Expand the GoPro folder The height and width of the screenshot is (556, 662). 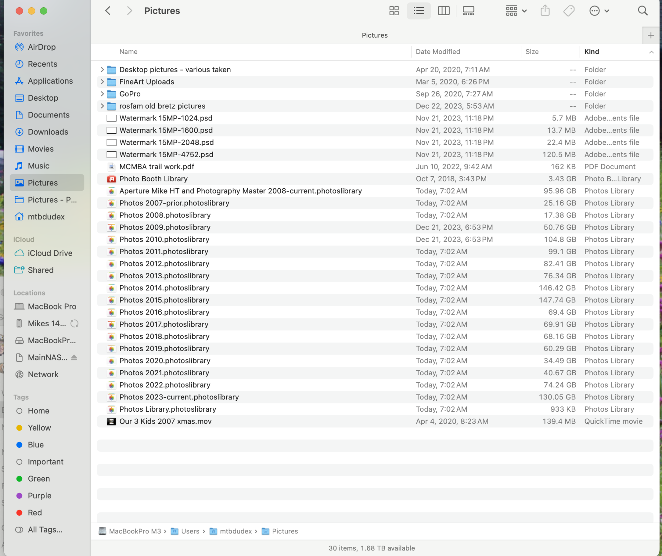pyautogui.click(x=102, y=94)
